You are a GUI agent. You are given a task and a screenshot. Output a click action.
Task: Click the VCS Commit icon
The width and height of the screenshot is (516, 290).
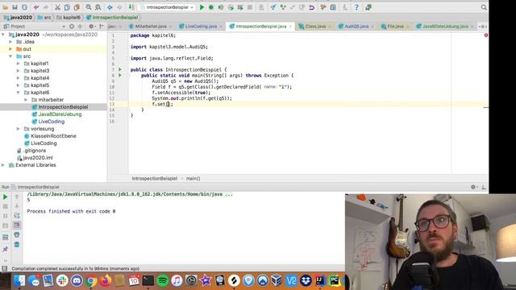click(283, 7)
